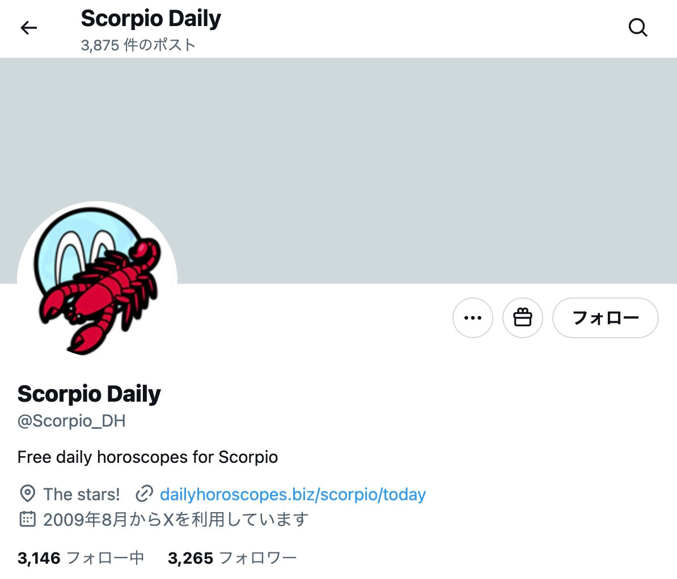Click the Scorpio Daily profile display name

(x=89, y=394)
